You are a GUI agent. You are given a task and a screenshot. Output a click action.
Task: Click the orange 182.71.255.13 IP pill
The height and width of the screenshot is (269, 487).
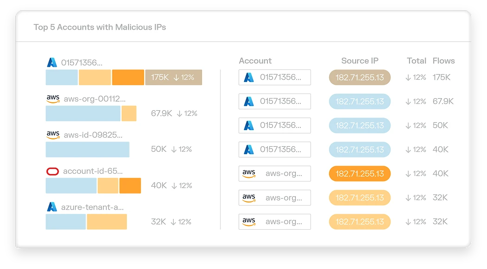(360, 174)
